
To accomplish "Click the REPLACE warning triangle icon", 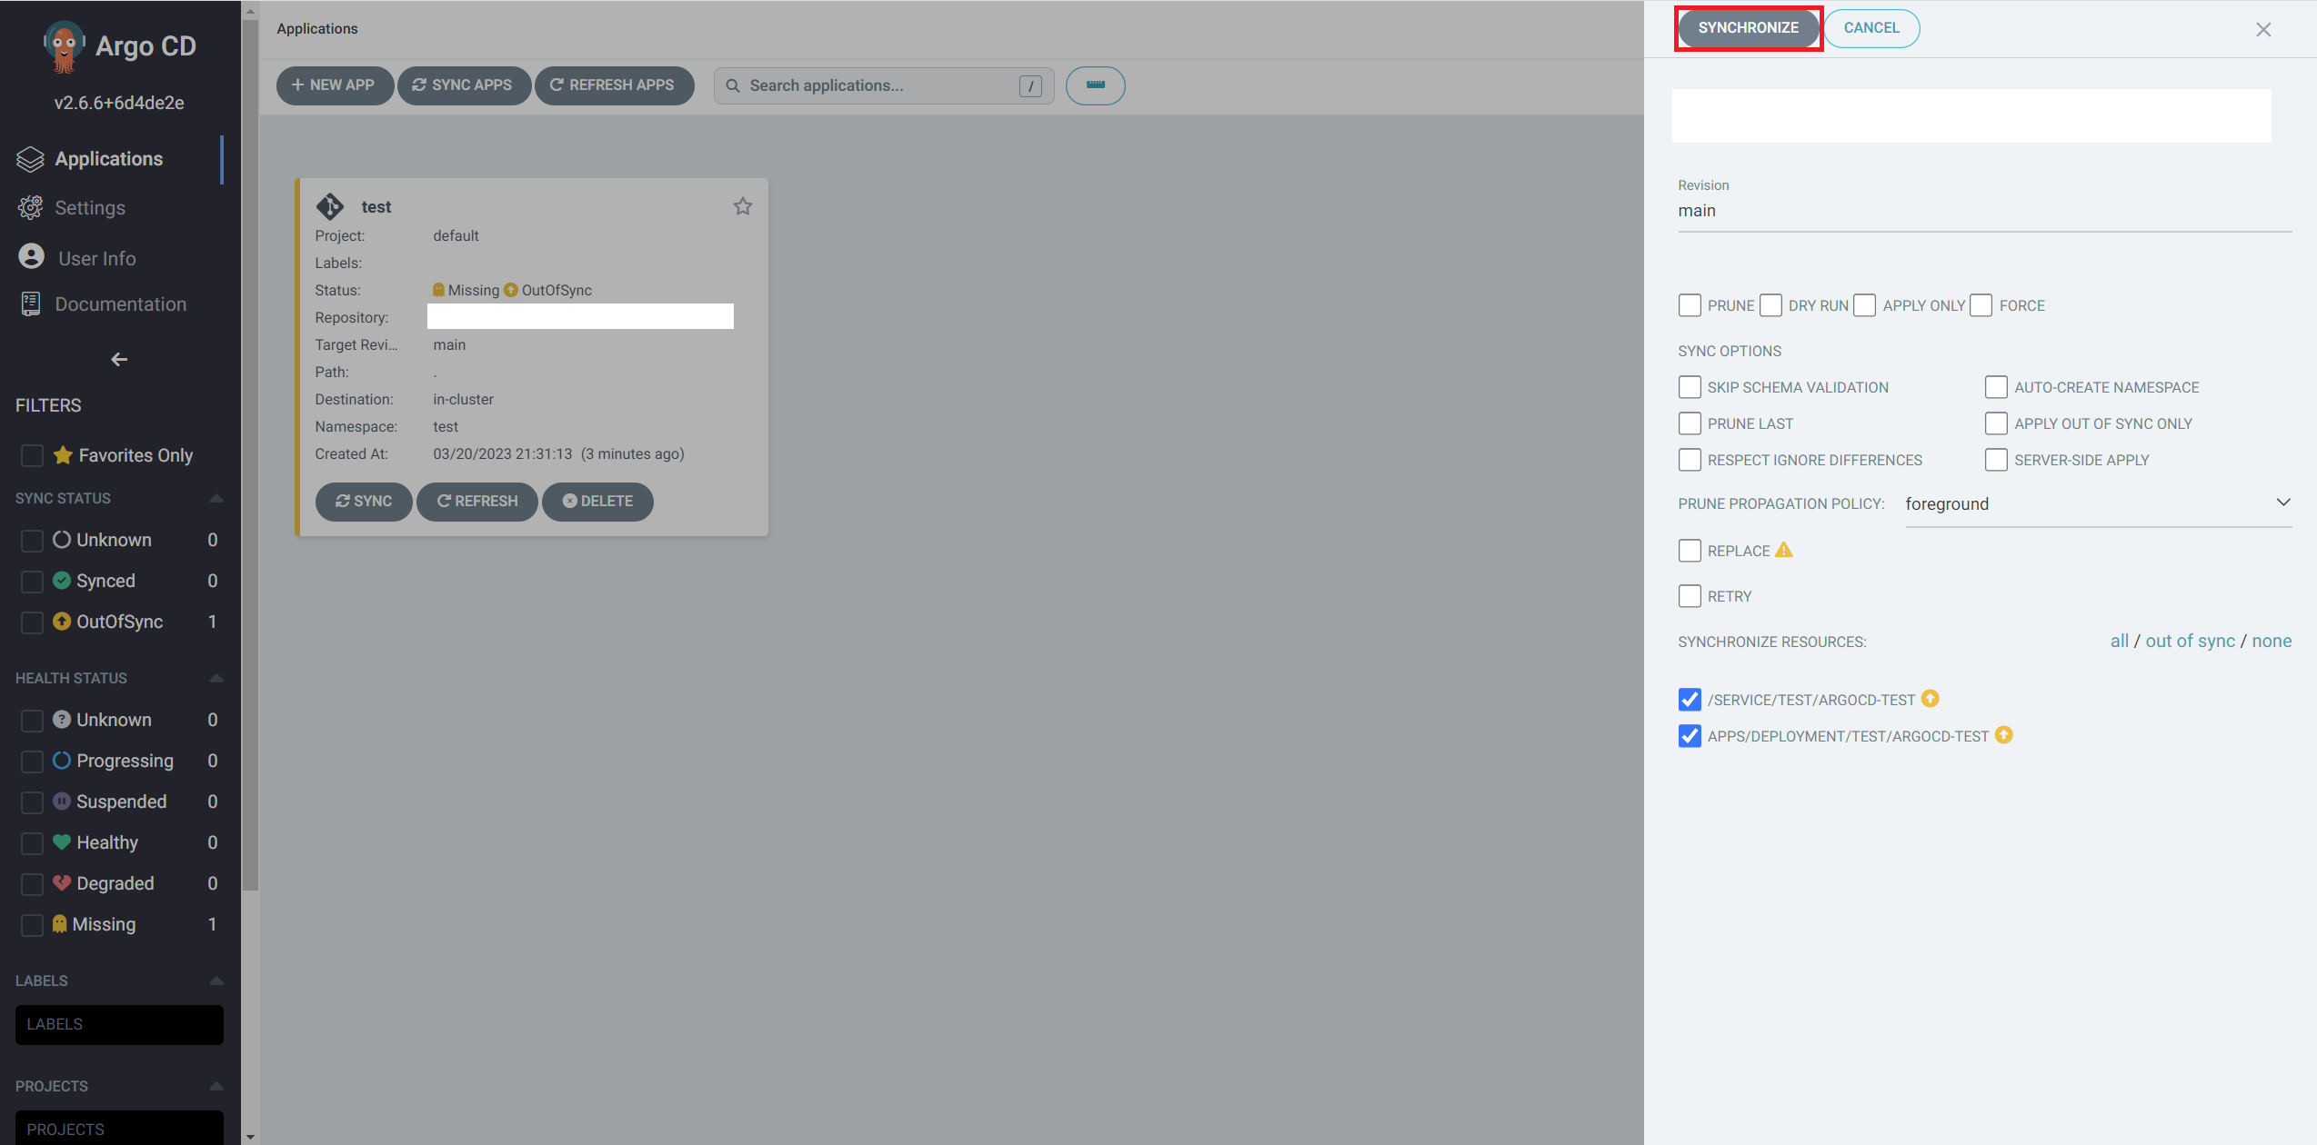I will click(1783, 550).
